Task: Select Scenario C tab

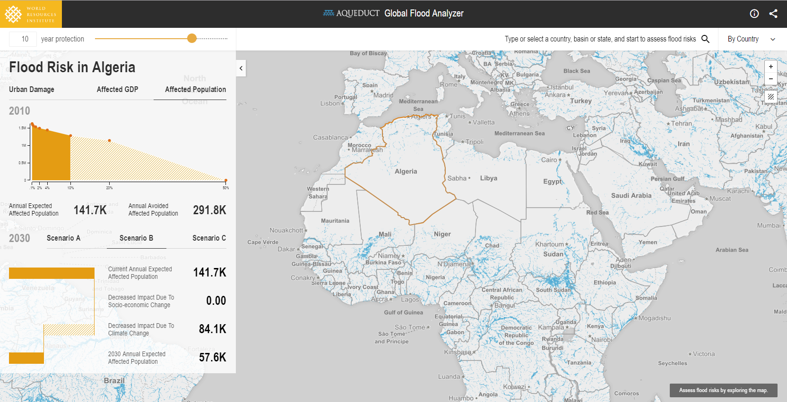Action: [x=209, y=238]
